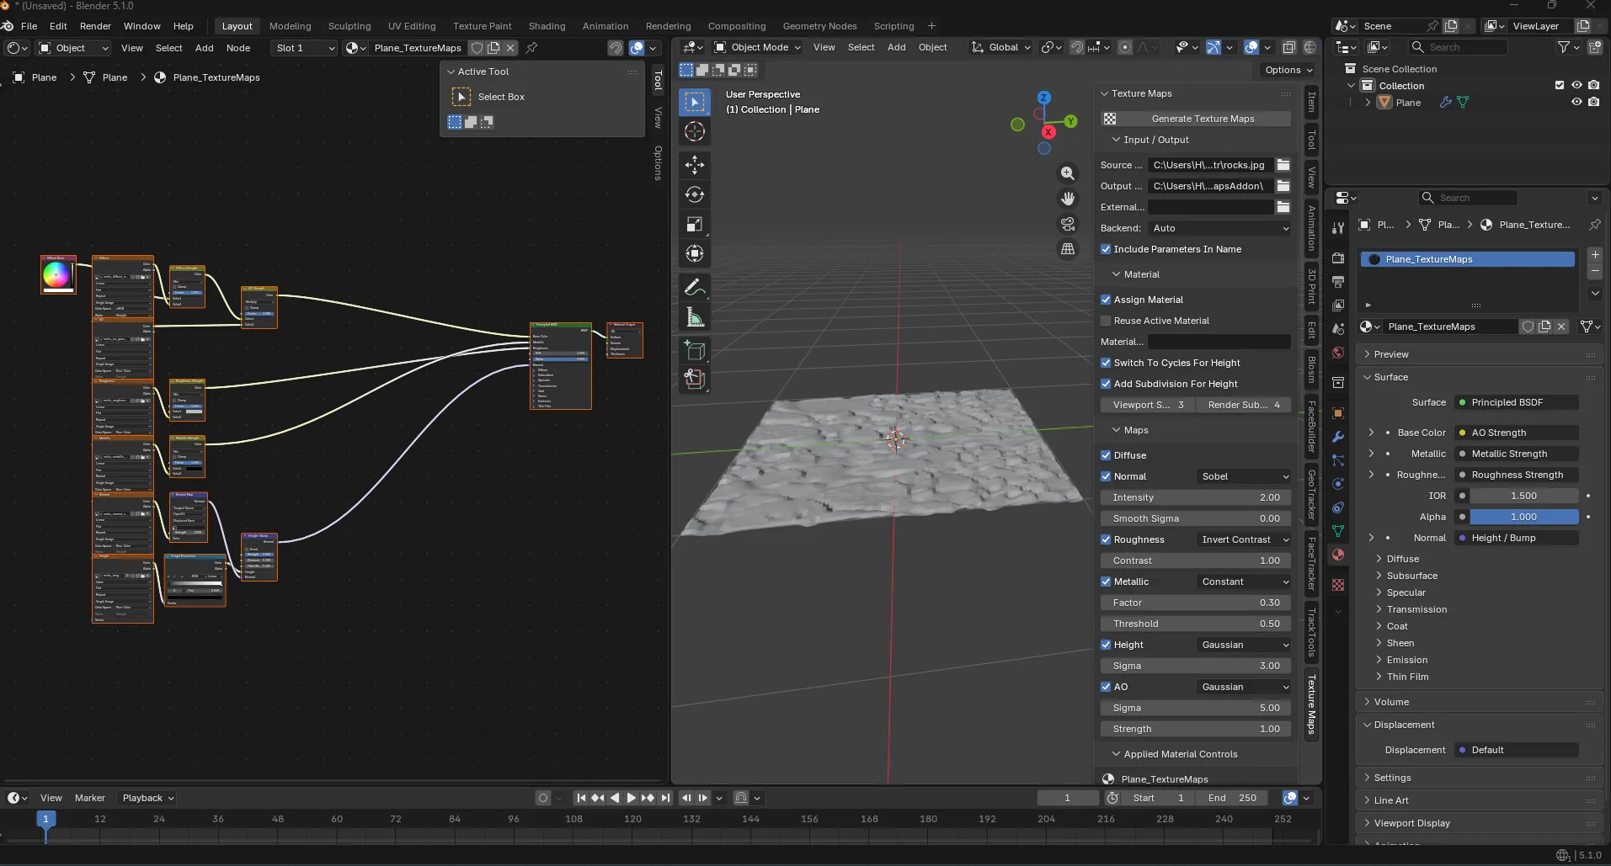Open the Texture Maps sidebar tab
The width and height of the screenshot is (1611, 866).
pyautogui.click(x=1311, y=704)
